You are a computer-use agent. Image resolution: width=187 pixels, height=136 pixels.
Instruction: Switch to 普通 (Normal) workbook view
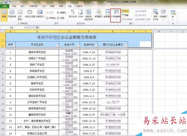click(4, 15)
